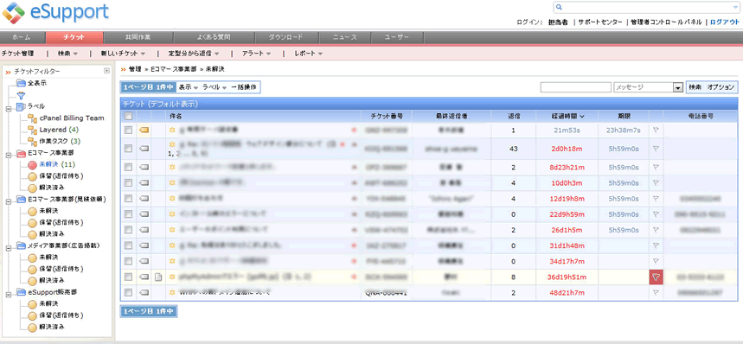Switch to the 共同作業 tab

(x=138, y=37)
